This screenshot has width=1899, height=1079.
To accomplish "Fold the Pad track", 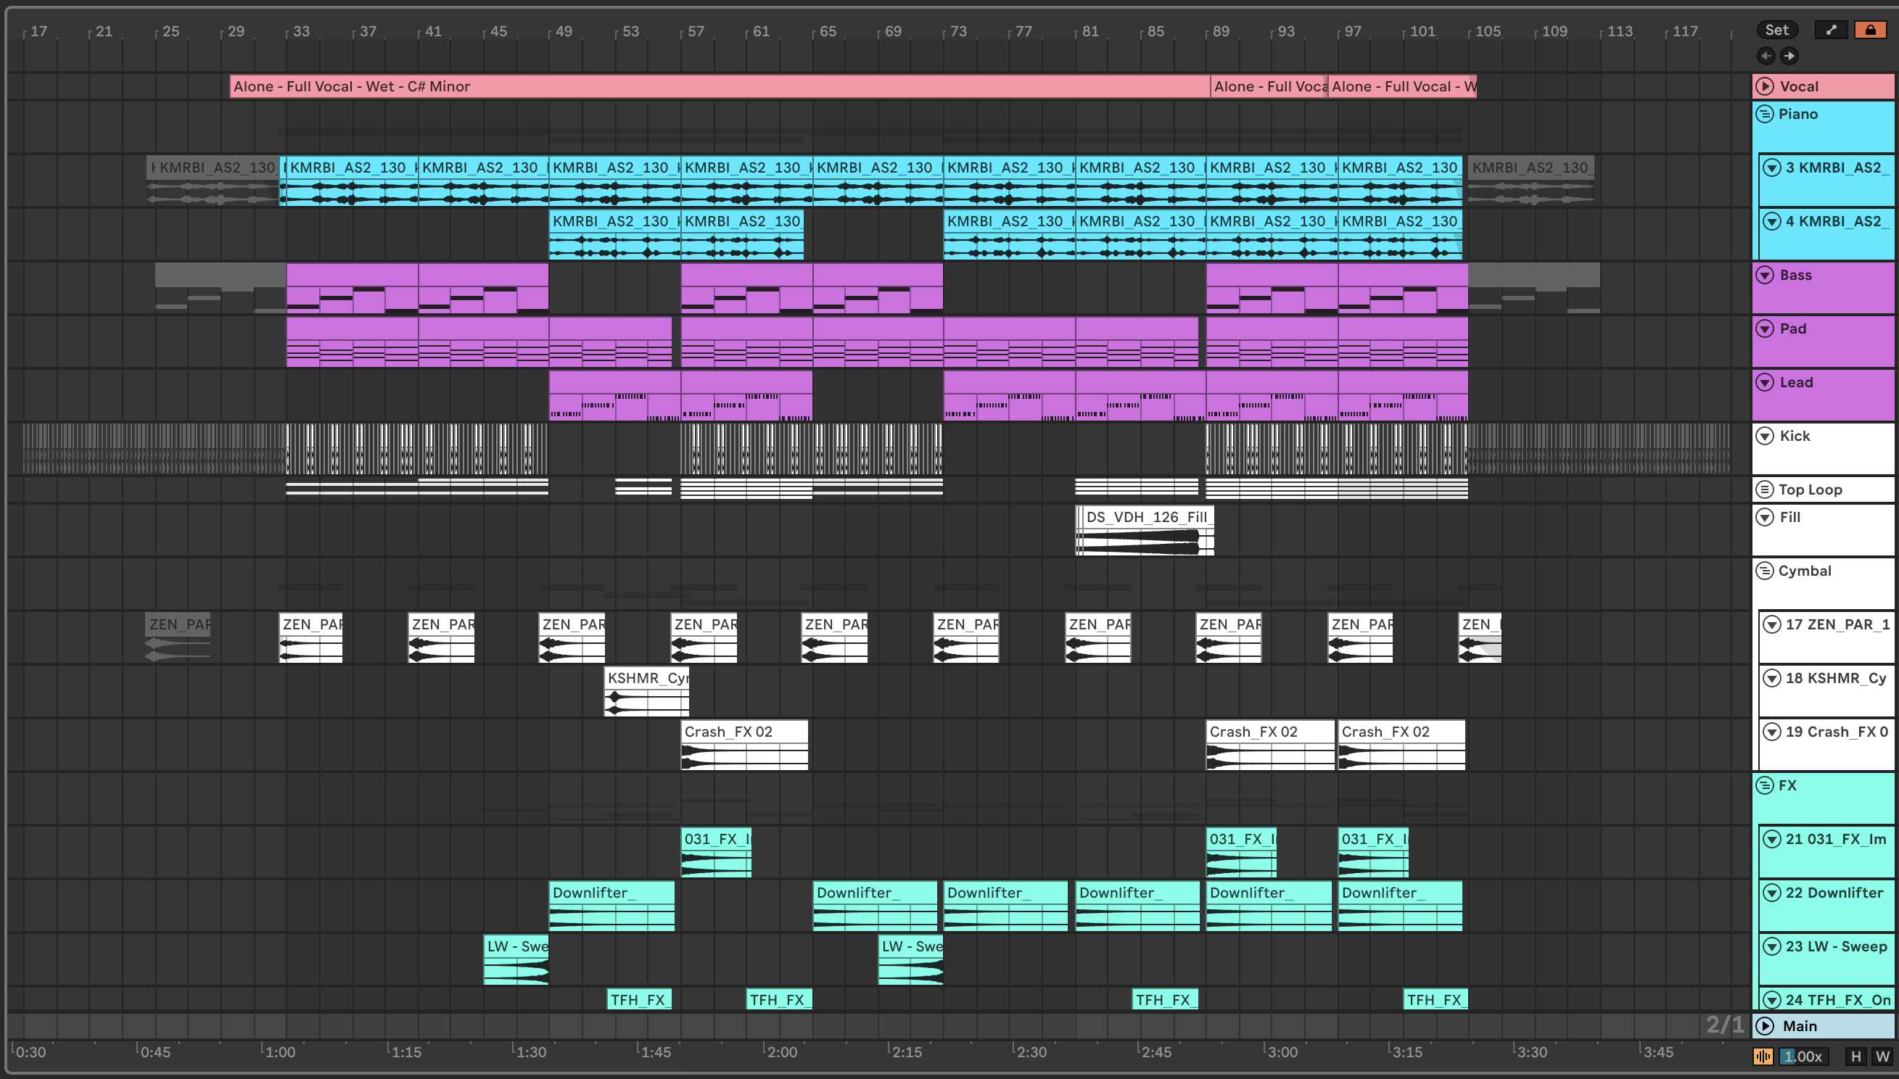I will click(1765, 328).
